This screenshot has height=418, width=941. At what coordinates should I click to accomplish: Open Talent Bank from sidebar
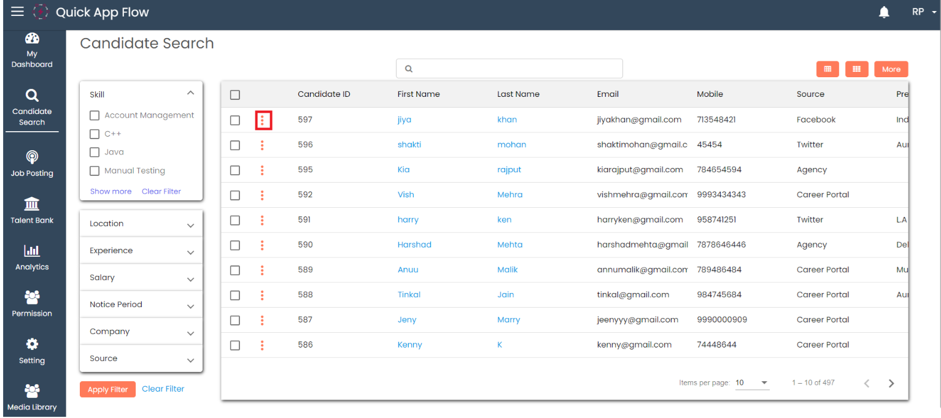pos(32,211)
